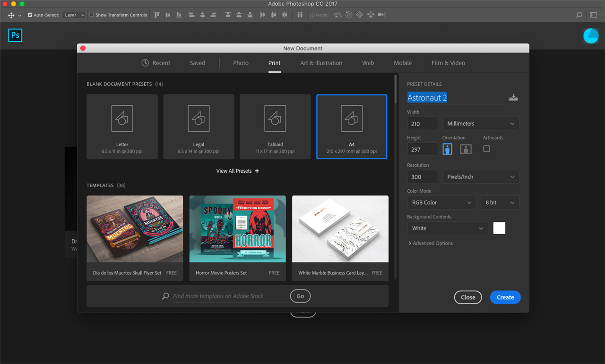
Task: Select the Tabloid preset
Action: (275, 127)
